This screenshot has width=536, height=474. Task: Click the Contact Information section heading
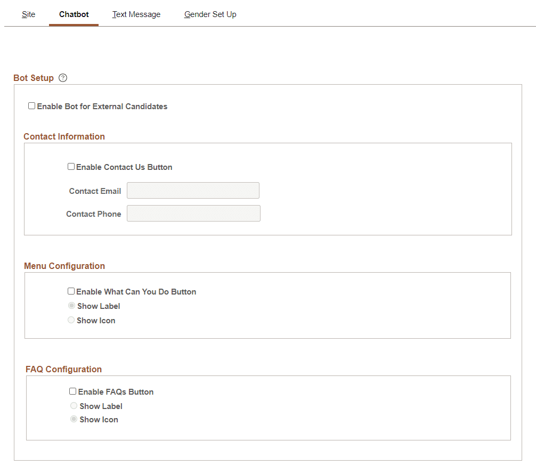(64, 136)
